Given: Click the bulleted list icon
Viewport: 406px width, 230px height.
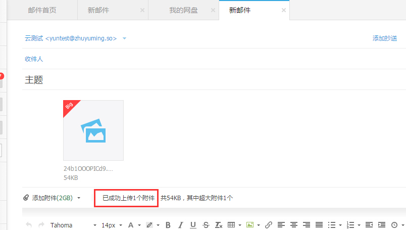Looking at the screenshot, I should point(332,225).
